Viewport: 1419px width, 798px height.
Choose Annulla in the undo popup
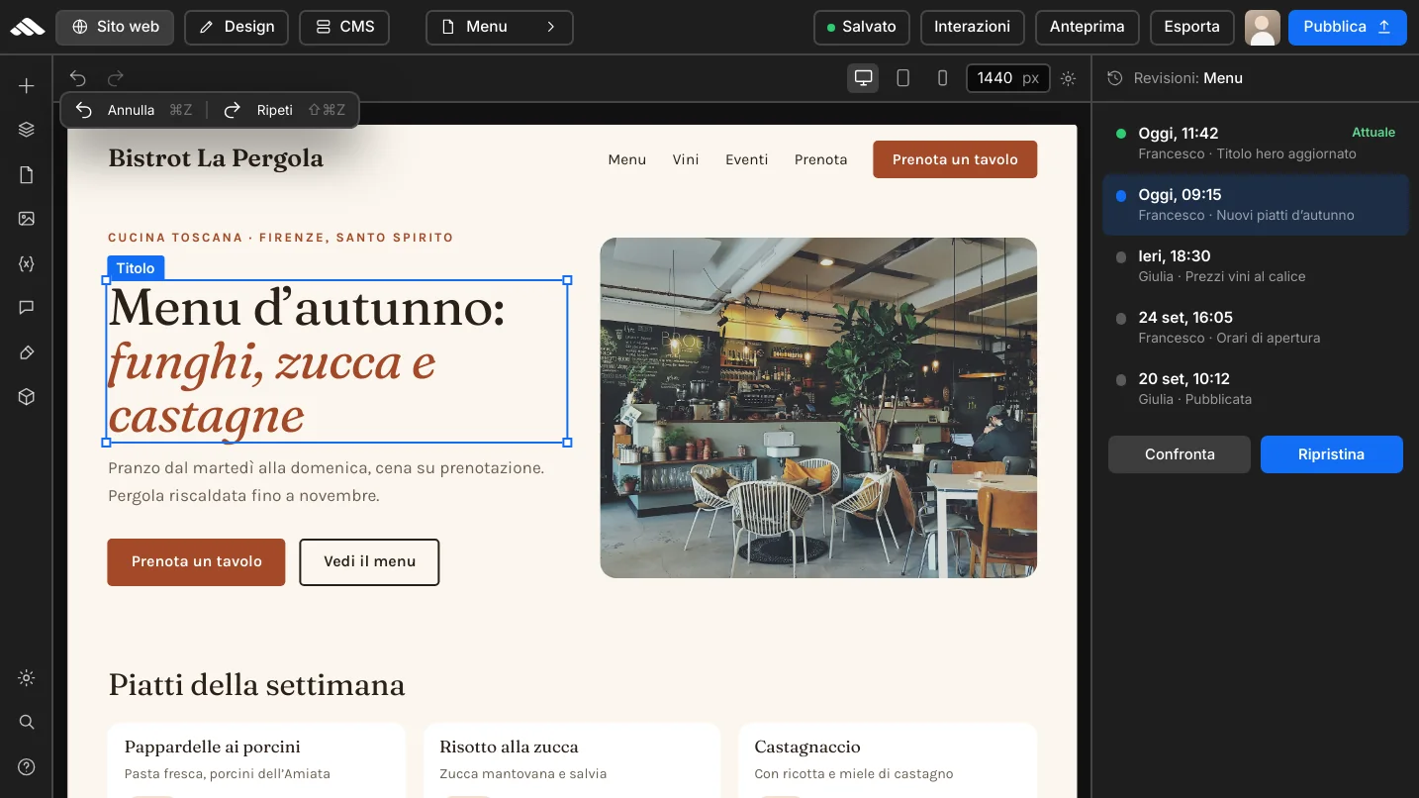(x=134, y=110)
